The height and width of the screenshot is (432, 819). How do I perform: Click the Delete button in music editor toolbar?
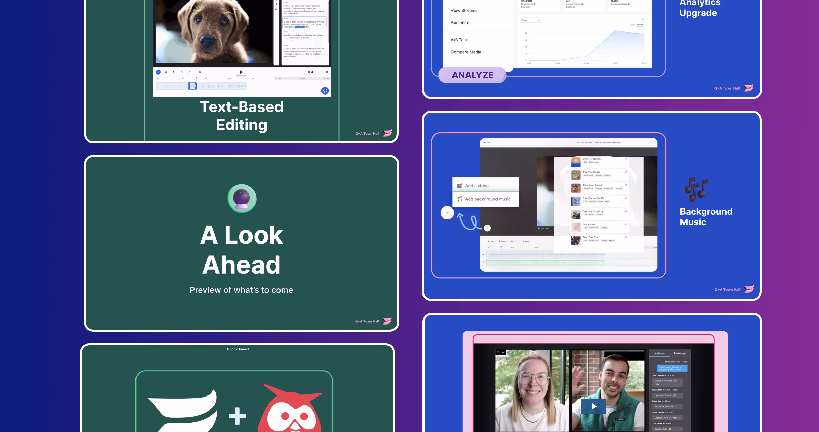[503, 241]
